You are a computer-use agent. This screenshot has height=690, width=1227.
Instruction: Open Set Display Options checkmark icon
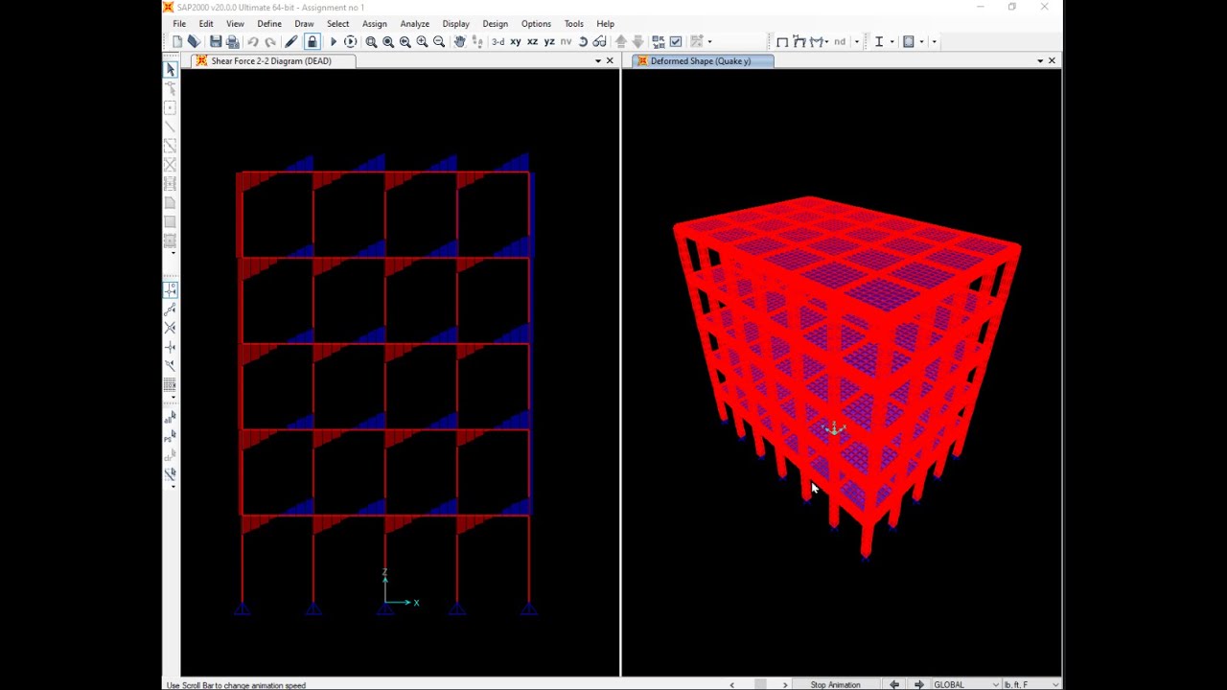pos(676,41)
